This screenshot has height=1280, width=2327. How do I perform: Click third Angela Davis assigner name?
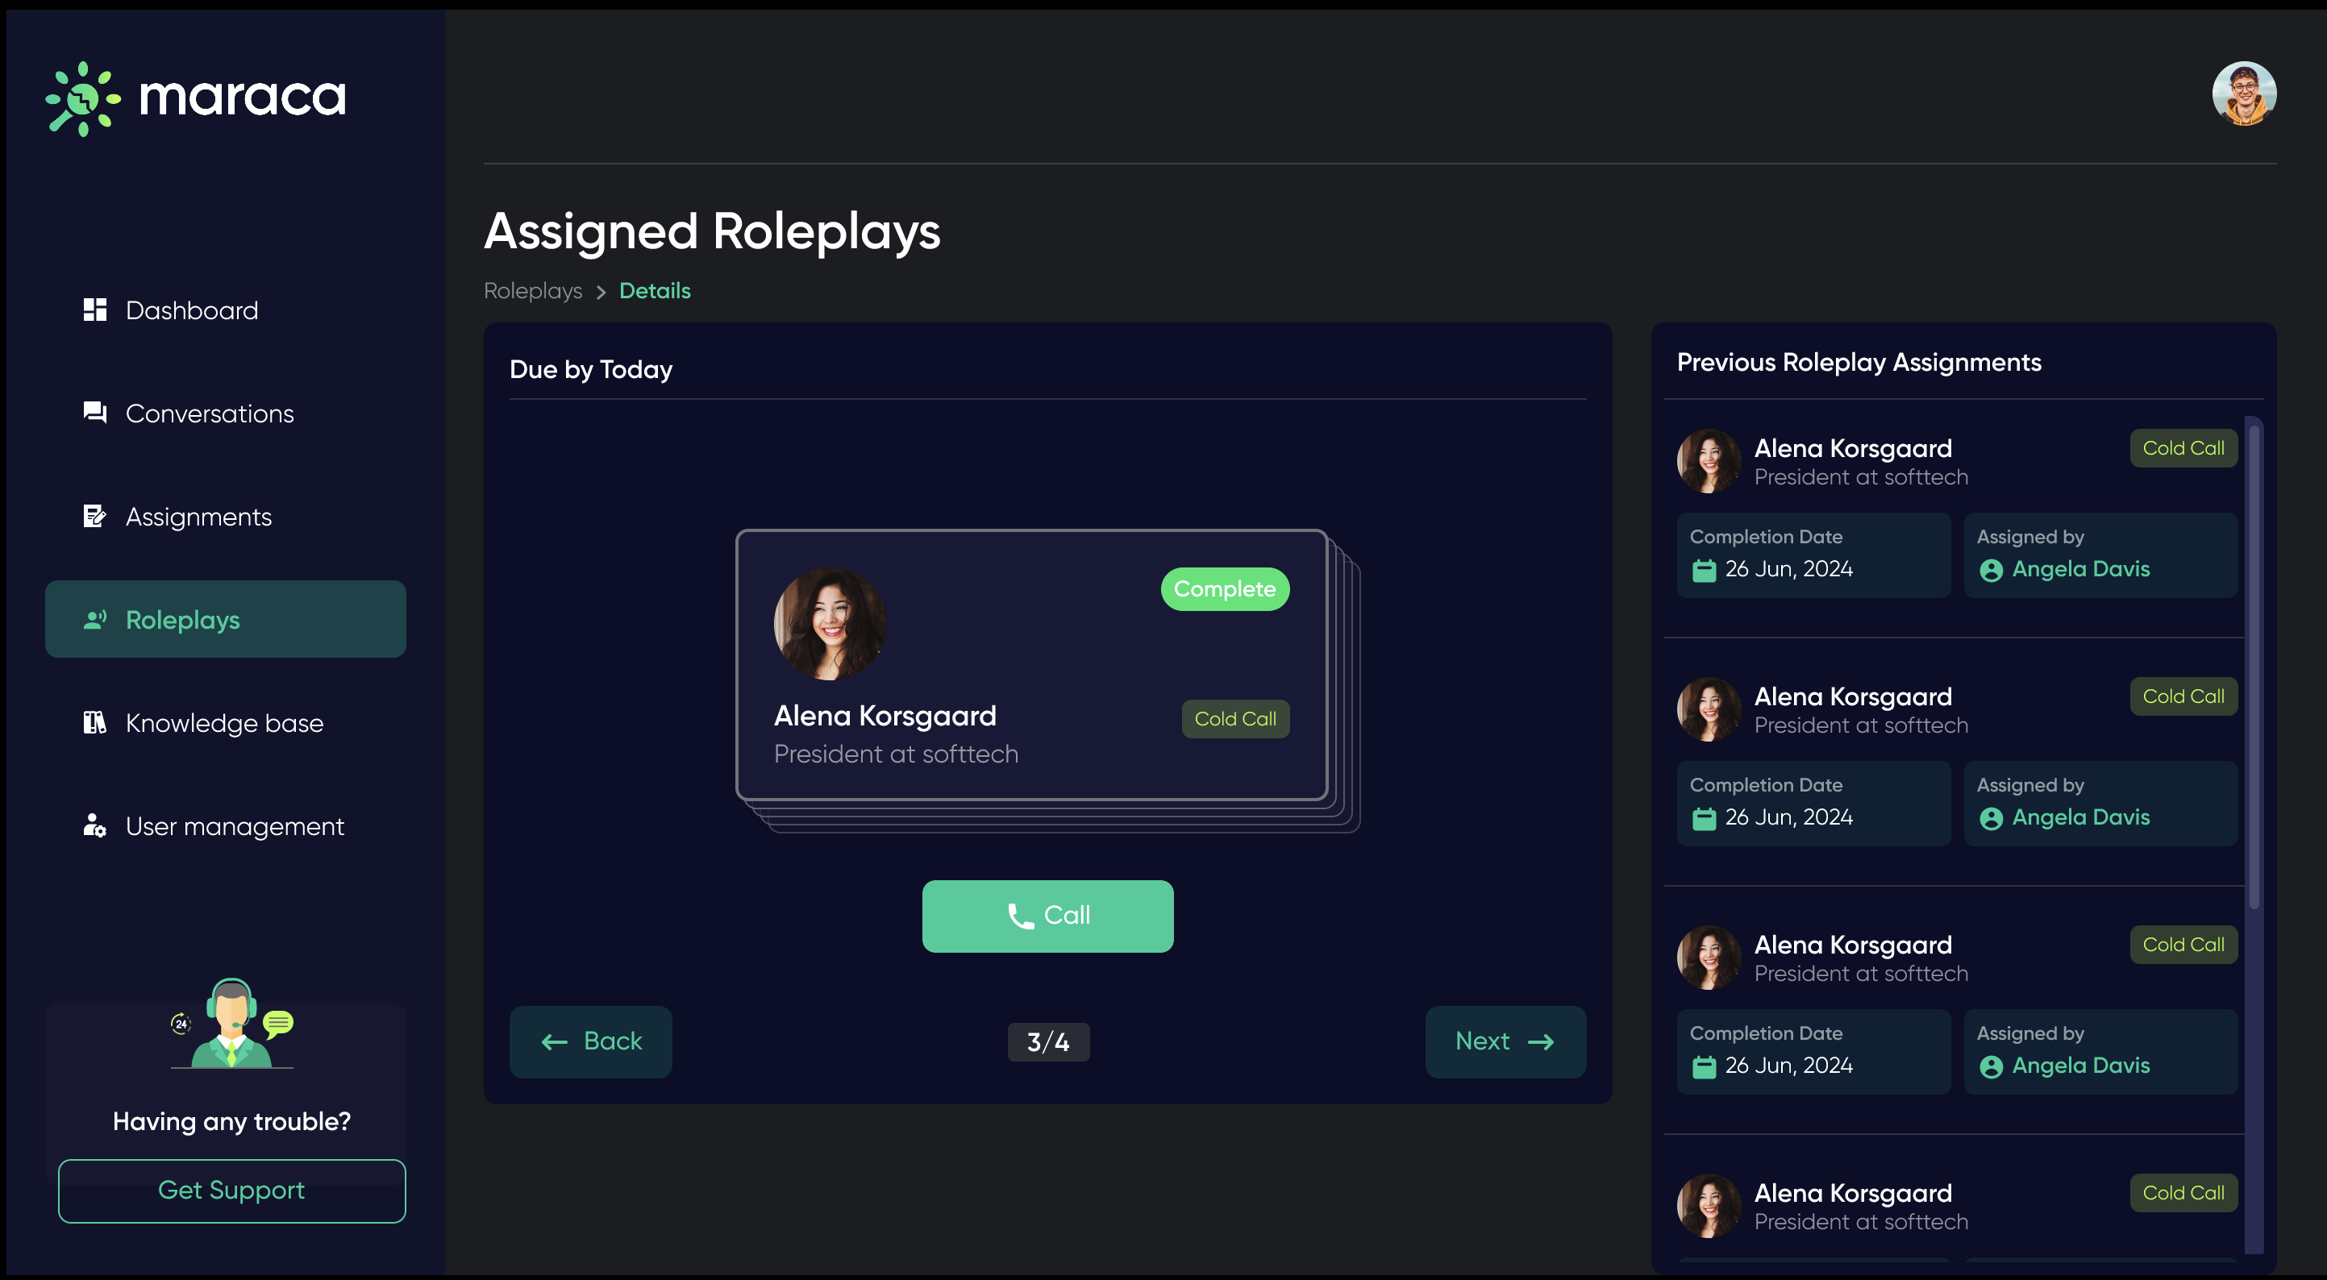click(2081, 1066)
